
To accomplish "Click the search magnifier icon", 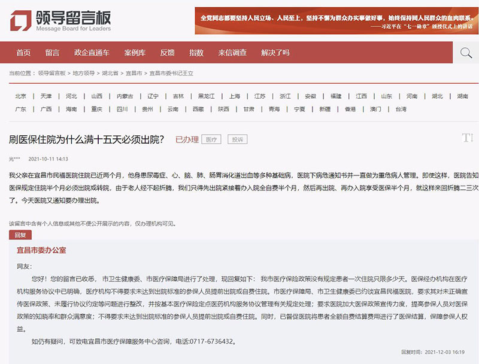I will [465, 53].
